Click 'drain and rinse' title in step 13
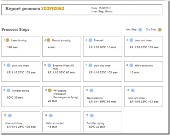The width and height of the screenshot is (170, 135). 13,123
